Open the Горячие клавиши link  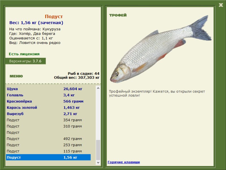click(124, 162)
